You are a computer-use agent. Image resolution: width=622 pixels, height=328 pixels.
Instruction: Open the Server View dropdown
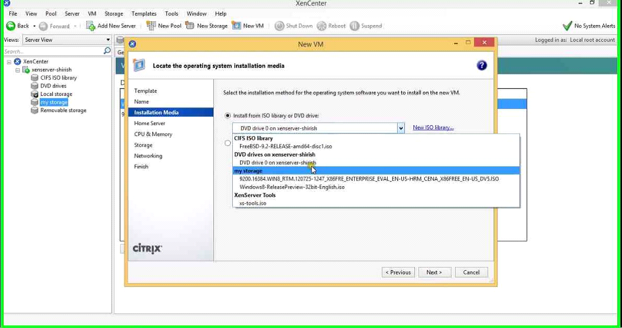click(67, 40)
